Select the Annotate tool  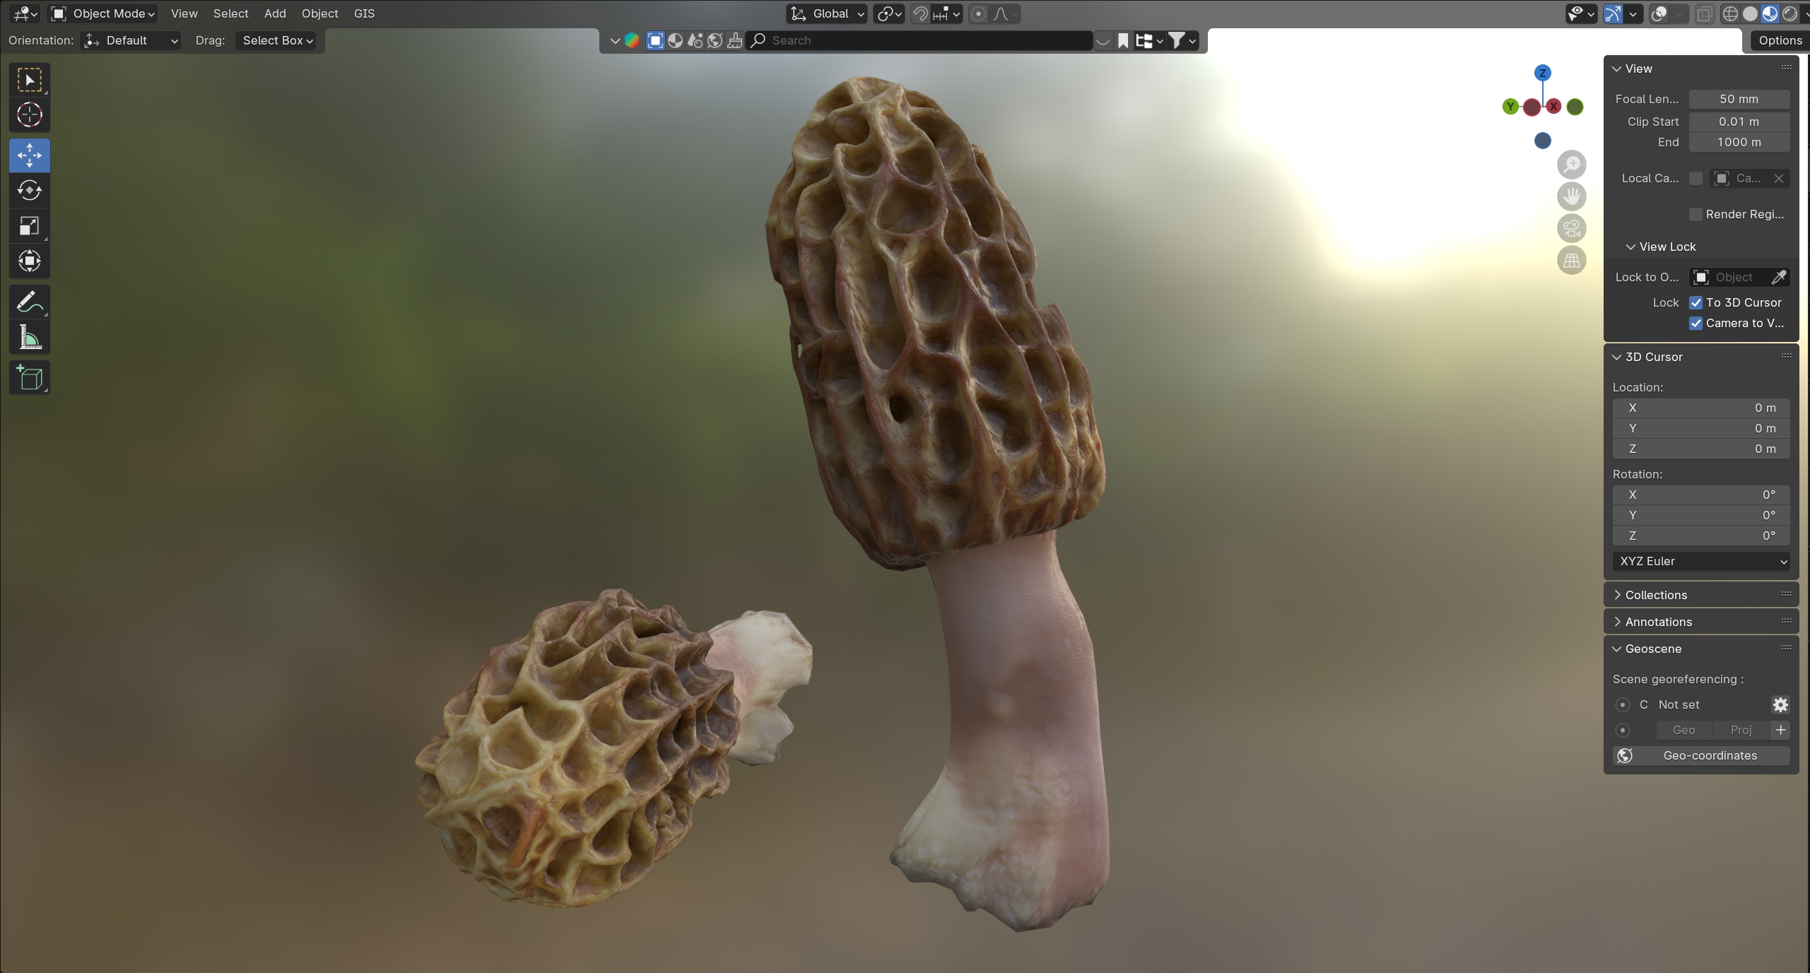[x=29, y=302]
